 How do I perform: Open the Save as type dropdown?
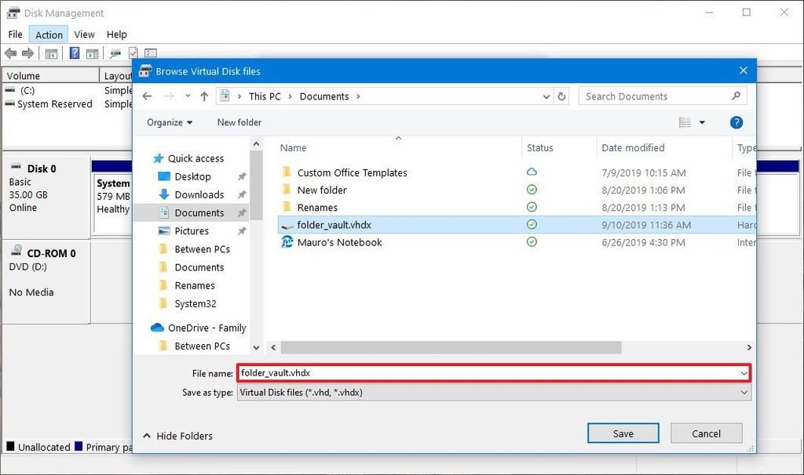745,392
